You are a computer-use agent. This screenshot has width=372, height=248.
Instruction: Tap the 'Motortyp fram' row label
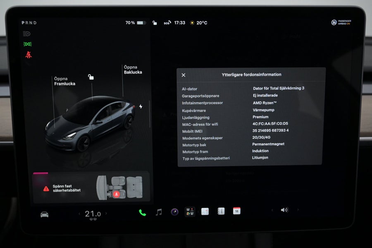[195, 152]
